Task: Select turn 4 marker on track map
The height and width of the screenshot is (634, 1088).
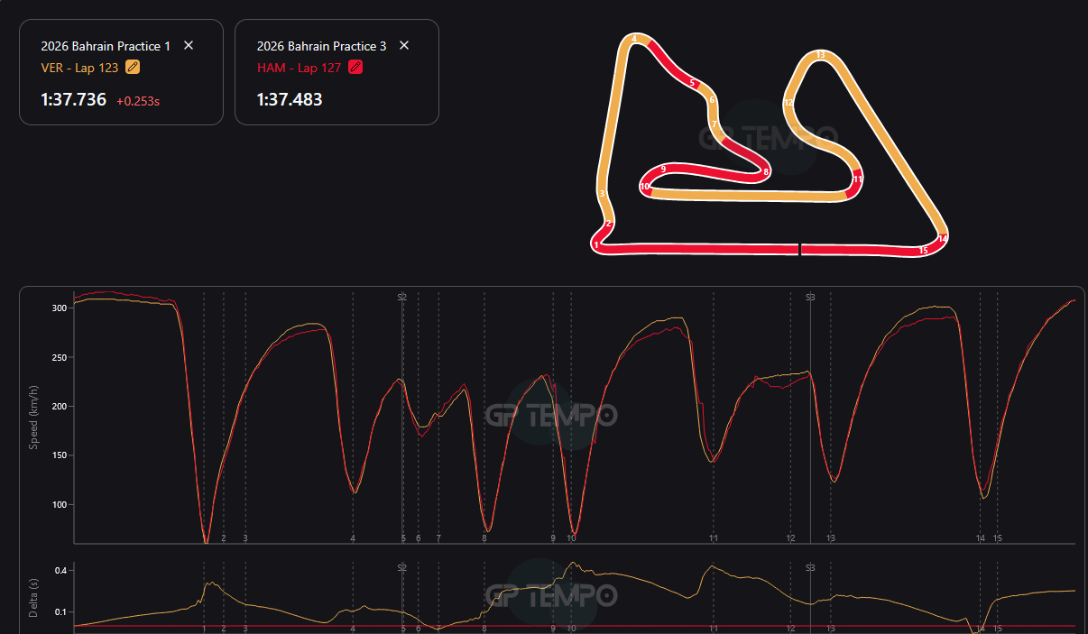Action: click(635, 39)
